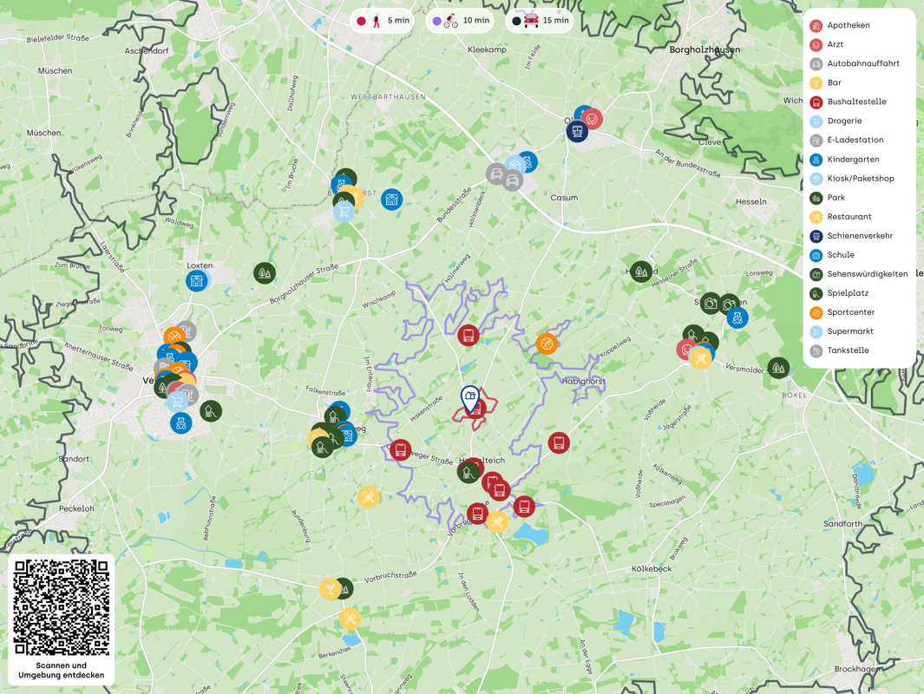This screenshot has width=924, height=694.
Task: Click the Scannen und Umgebung entdecken caption
Action: click(x=62, y=671)
